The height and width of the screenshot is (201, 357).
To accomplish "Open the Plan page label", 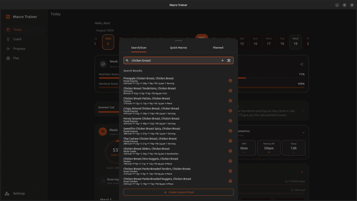I will 16,58.
